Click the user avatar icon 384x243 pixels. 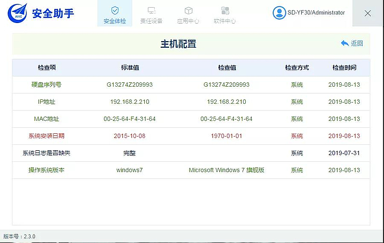pos(279,13)
